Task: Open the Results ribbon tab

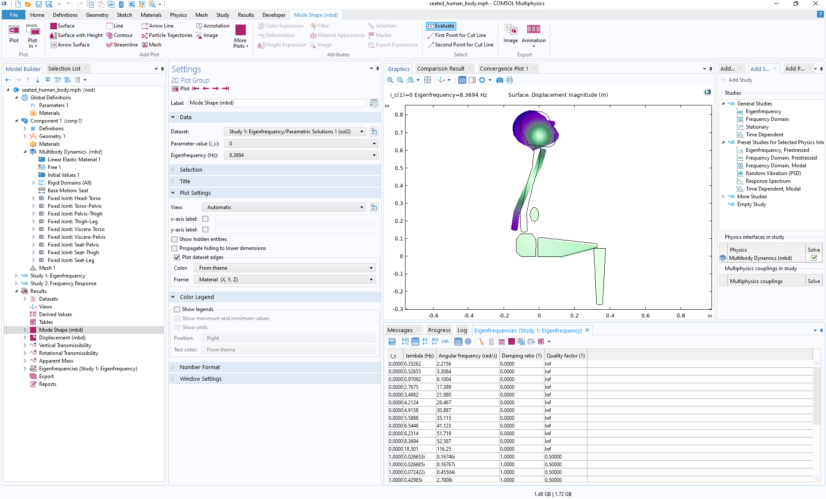Action: coord(246,15)
